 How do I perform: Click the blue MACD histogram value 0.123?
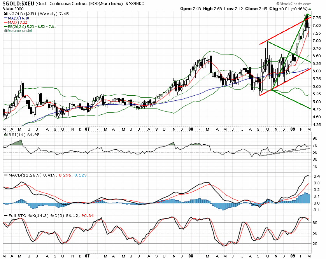tap(81, 175)
